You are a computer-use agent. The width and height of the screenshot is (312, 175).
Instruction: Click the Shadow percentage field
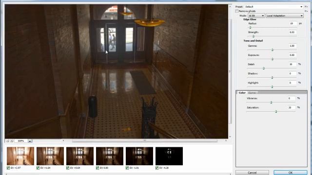(x=292, y=73)
